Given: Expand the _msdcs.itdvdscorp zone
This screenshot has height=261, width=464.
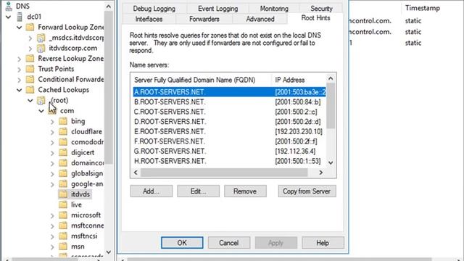Looking at the screenshot, I should [x=30, y=38].
